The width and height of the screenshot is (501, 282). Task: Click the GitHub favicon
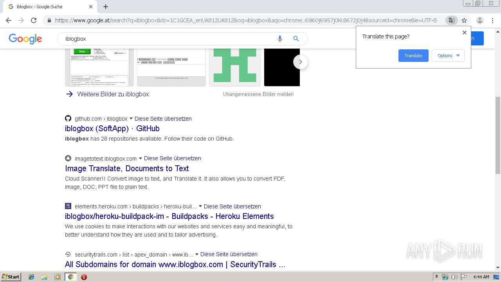point(68,118)
